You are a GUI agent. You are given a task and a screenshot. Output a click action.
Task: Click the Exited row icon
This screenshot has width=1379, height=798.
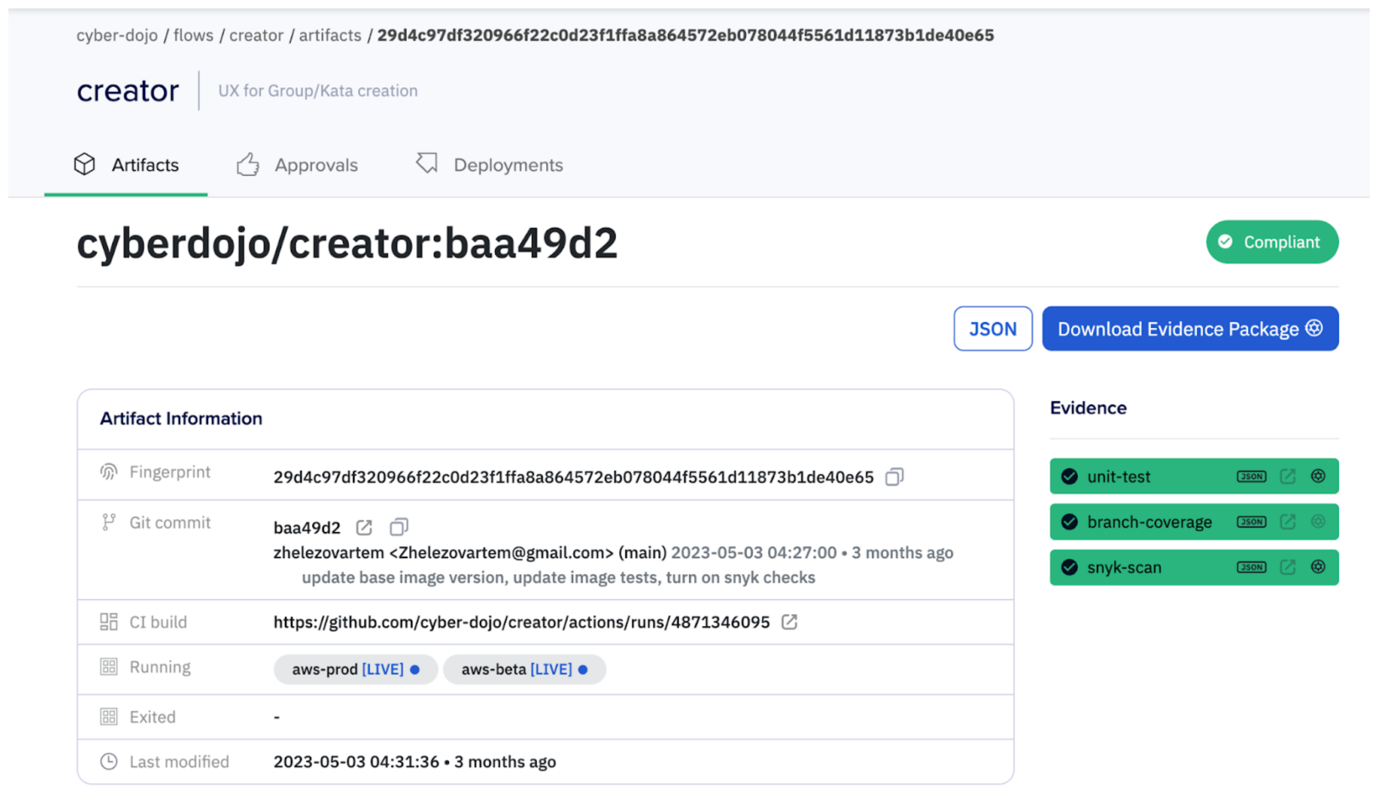click(x=109, y=717)
